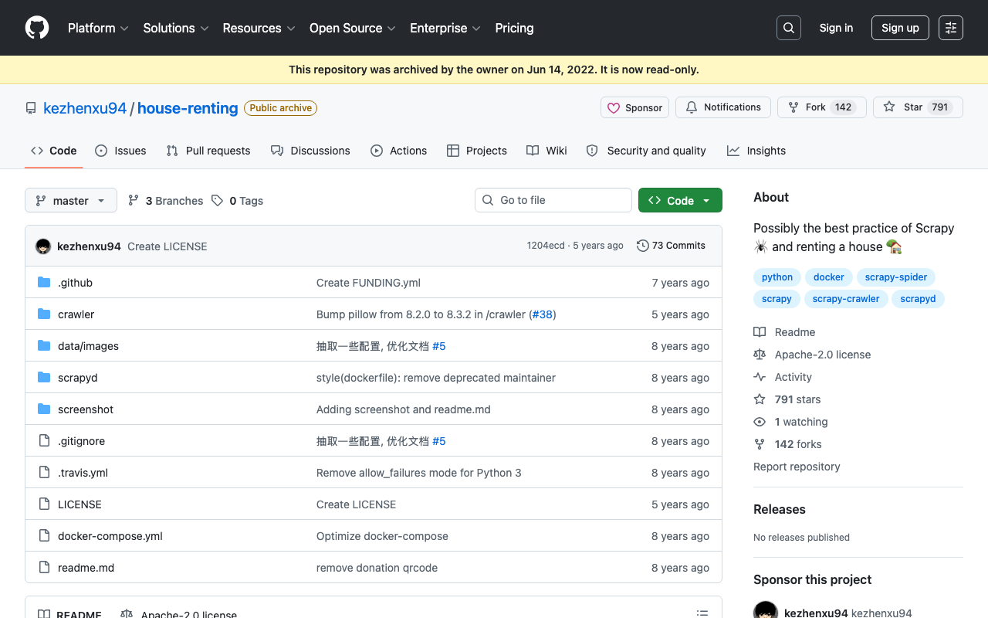The image size is (988, 618).
Task: Expand the Solutions menu
Action: 176,28
